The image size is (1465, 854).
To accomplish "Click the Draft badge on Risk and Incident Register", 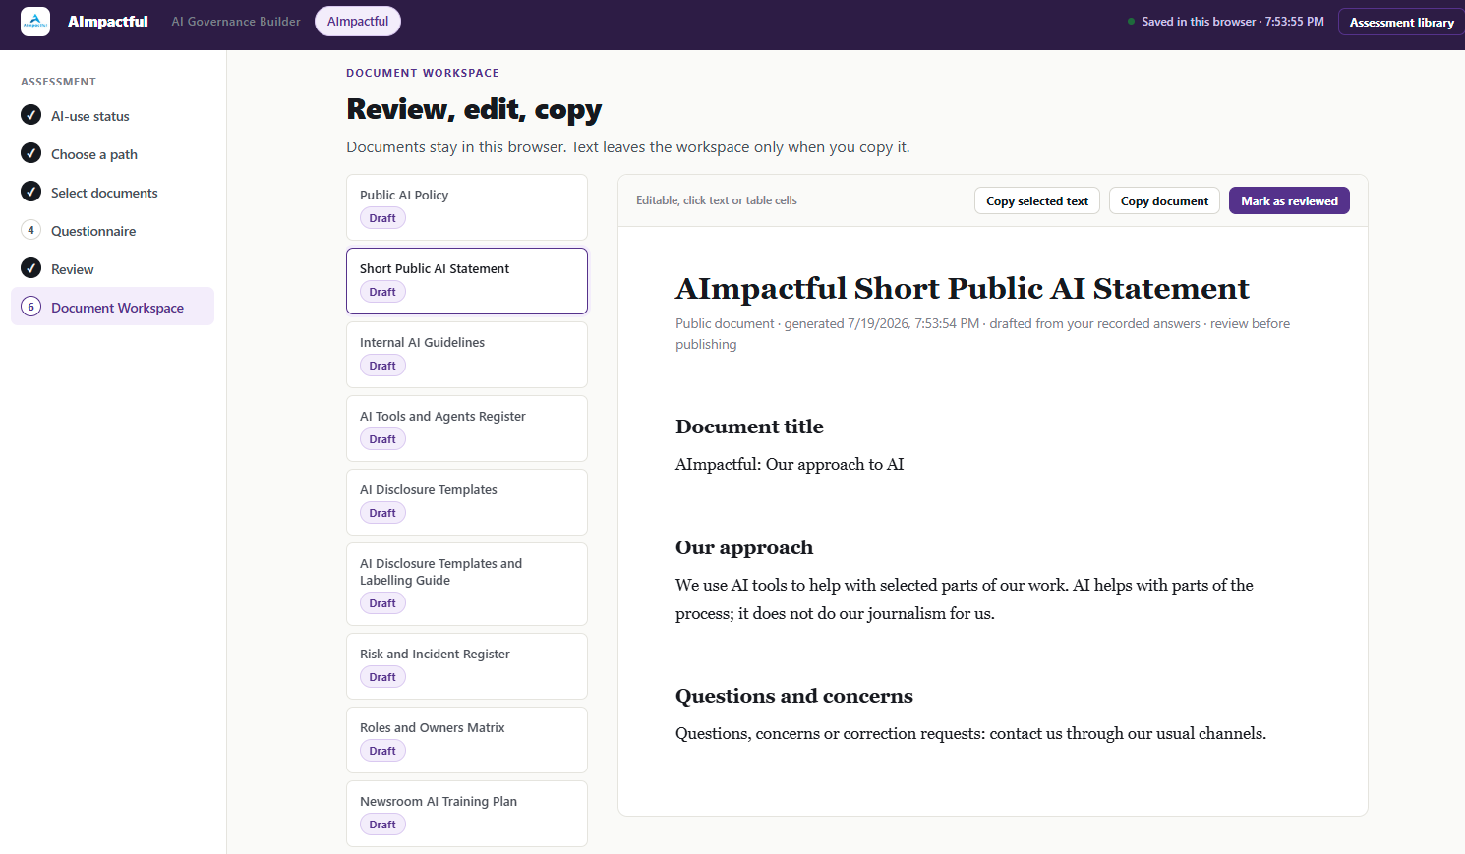I will [382, 677].
